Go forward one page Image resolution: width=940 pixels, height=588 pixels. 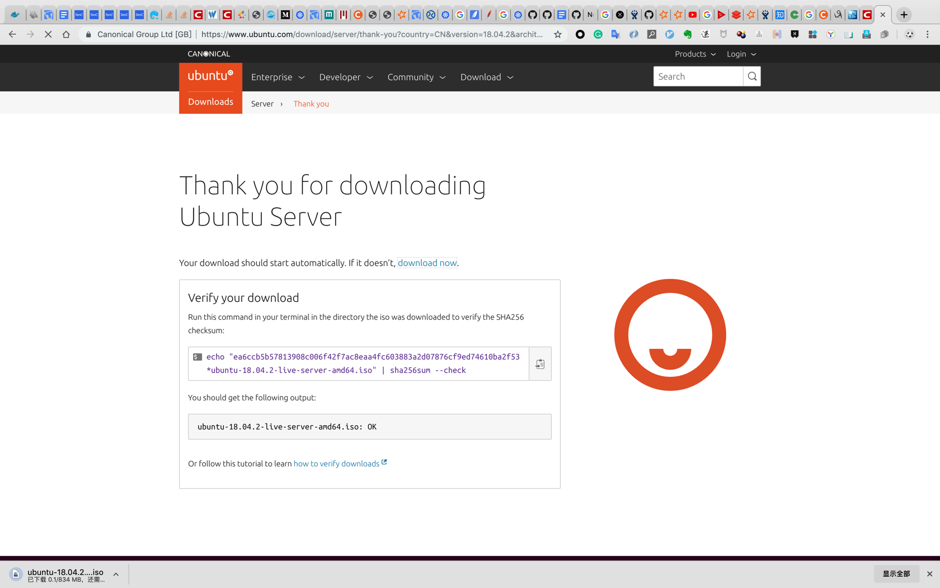(x=30, y=34)
